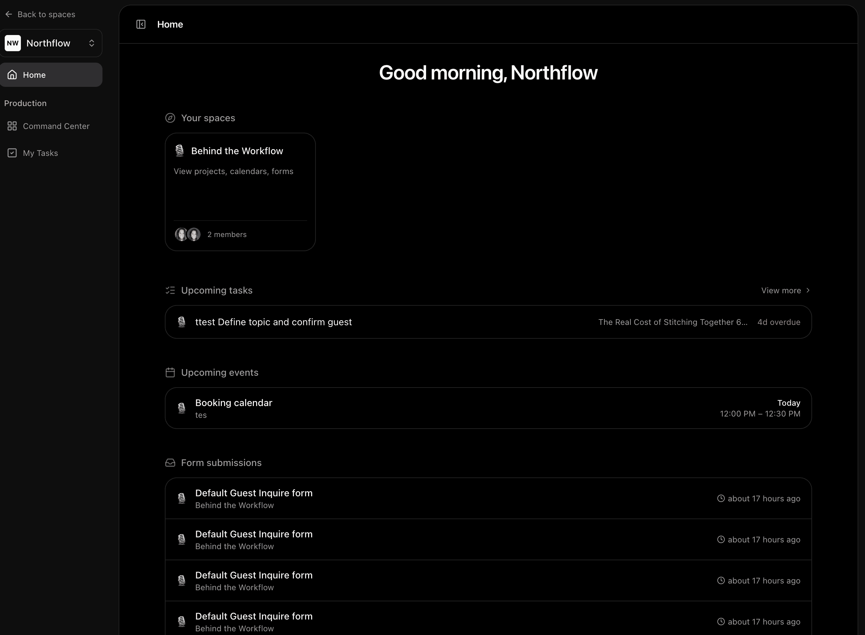
Task: Click the inbox icon beside Form submissions
Action: pos(170,463)
